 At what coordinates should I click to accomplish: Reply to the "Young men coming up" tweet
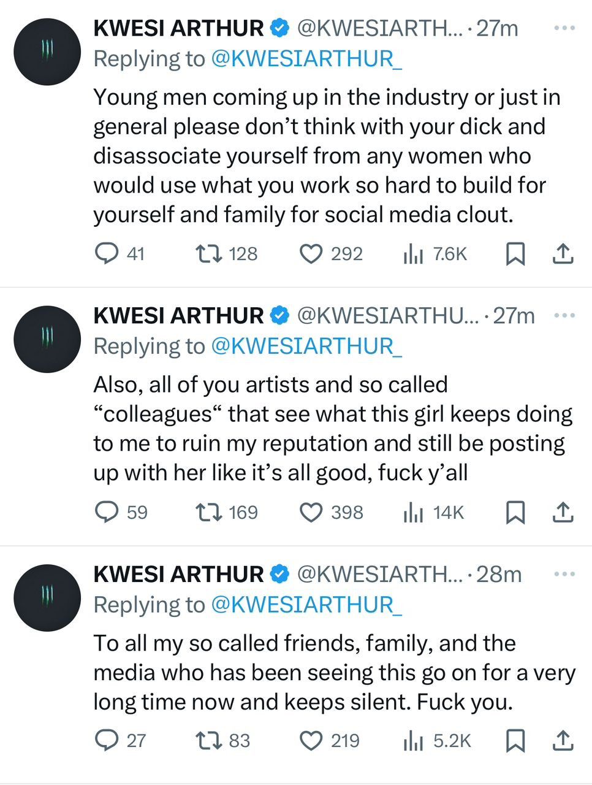(x=107, y=254)
